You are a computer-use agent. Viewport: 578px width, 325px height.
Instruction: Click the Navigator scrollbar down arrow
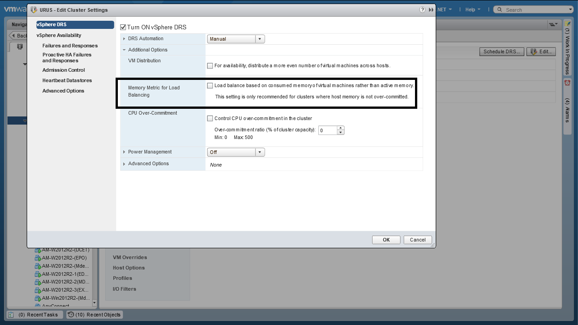[94, 303]
